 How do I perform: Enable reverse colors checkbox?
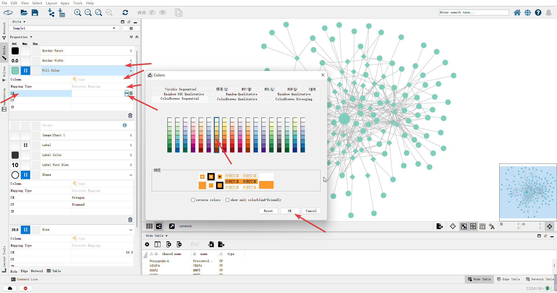193,200
